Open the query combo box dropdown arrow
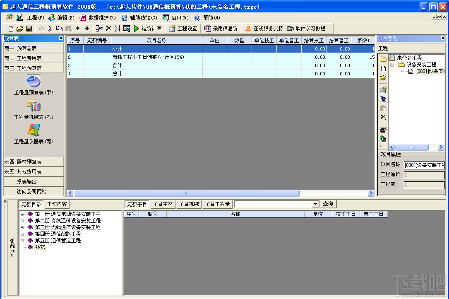449x299 pixels. pyautogui.click(x=315, y=204)
